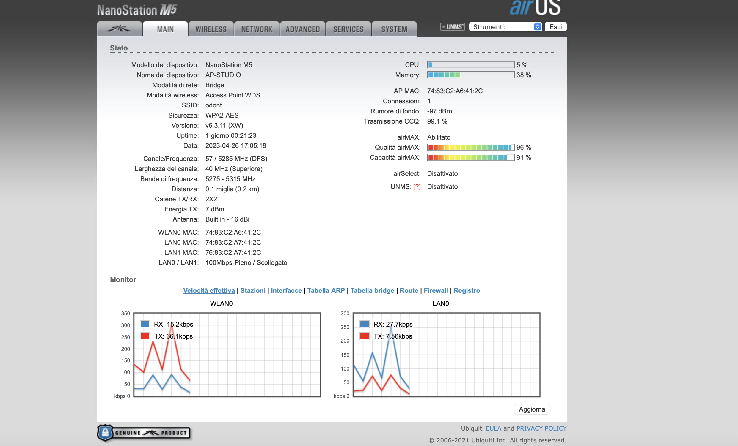
Task: Select the LAN1 MAC address value
Action: tap(233, 252)
